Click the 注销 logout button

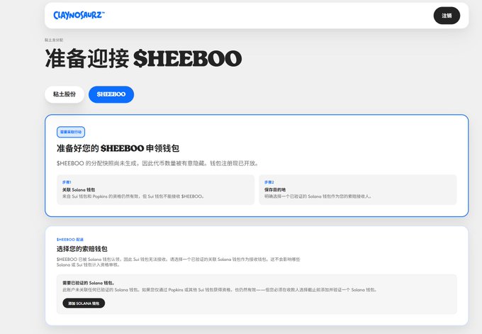pyautogui.click(x=447, y=16)
